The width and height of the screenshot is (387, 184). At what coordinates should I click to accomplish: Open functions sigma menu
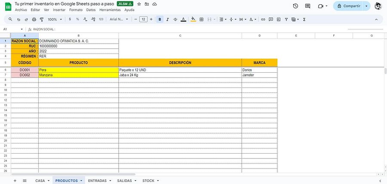coord(304,19)
